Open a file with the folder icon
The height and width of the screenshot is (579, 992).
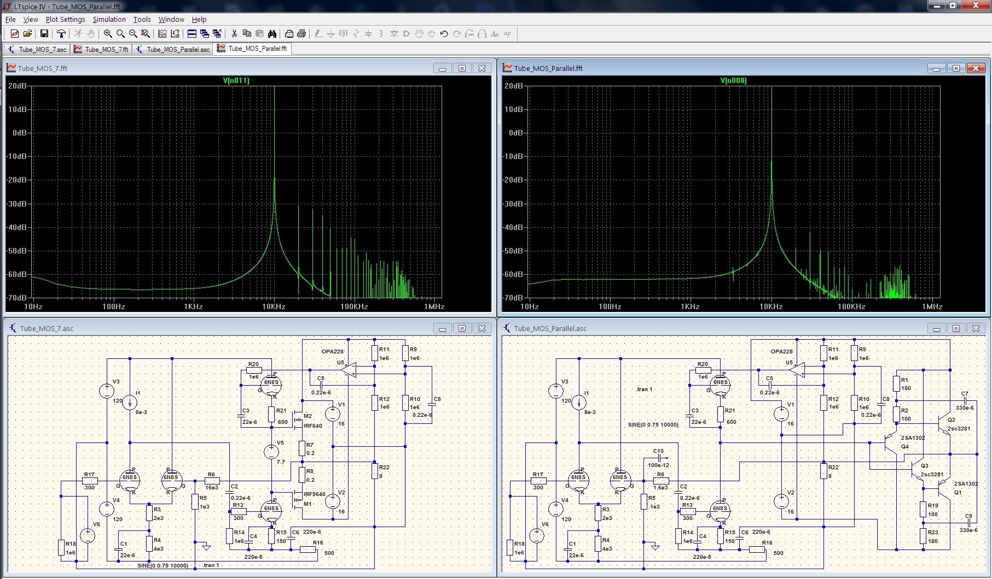[27, 34]
